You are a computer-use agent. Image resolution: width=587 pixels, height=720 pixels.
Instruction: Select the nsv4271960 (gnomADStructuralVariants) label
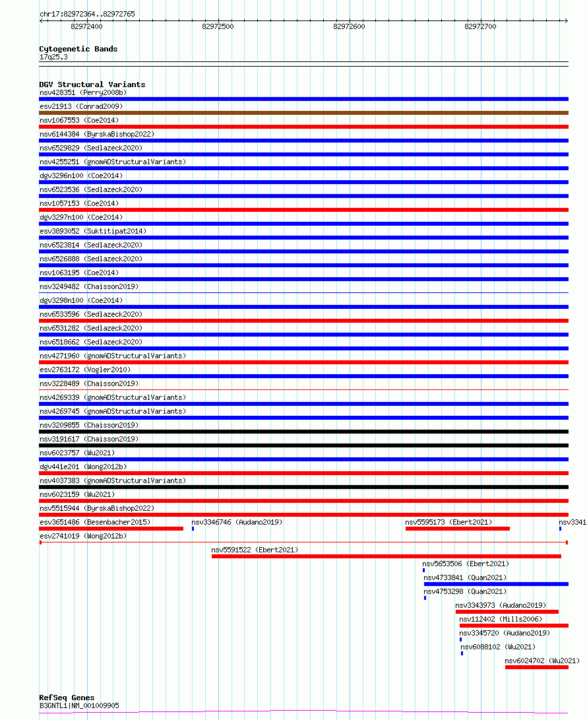(x=113, y=356)
